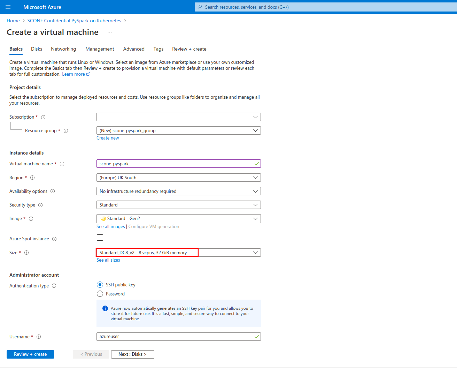
Task: Switch to the Networking tab
Action: click(x=63, y=49)
